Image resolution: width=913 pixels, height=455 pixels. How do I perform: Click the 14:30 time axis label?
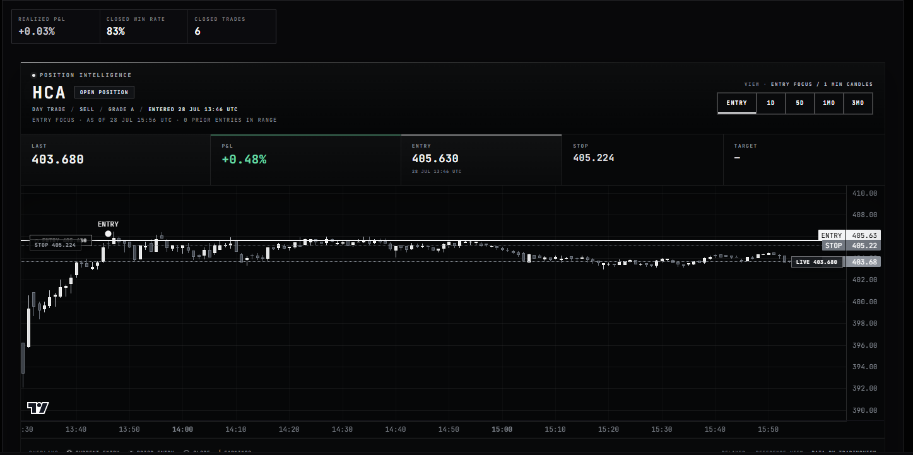pyautogui.click(x=343, y=429)
